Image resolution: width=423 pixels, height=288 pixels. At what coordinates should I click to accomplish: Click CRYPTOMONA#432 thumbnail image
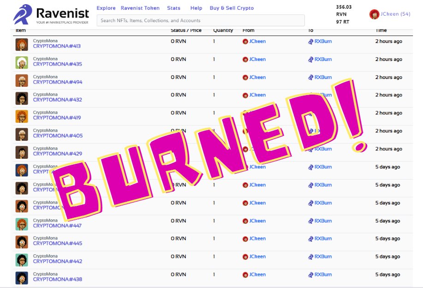pyautogui.click(x=22, y=98)
